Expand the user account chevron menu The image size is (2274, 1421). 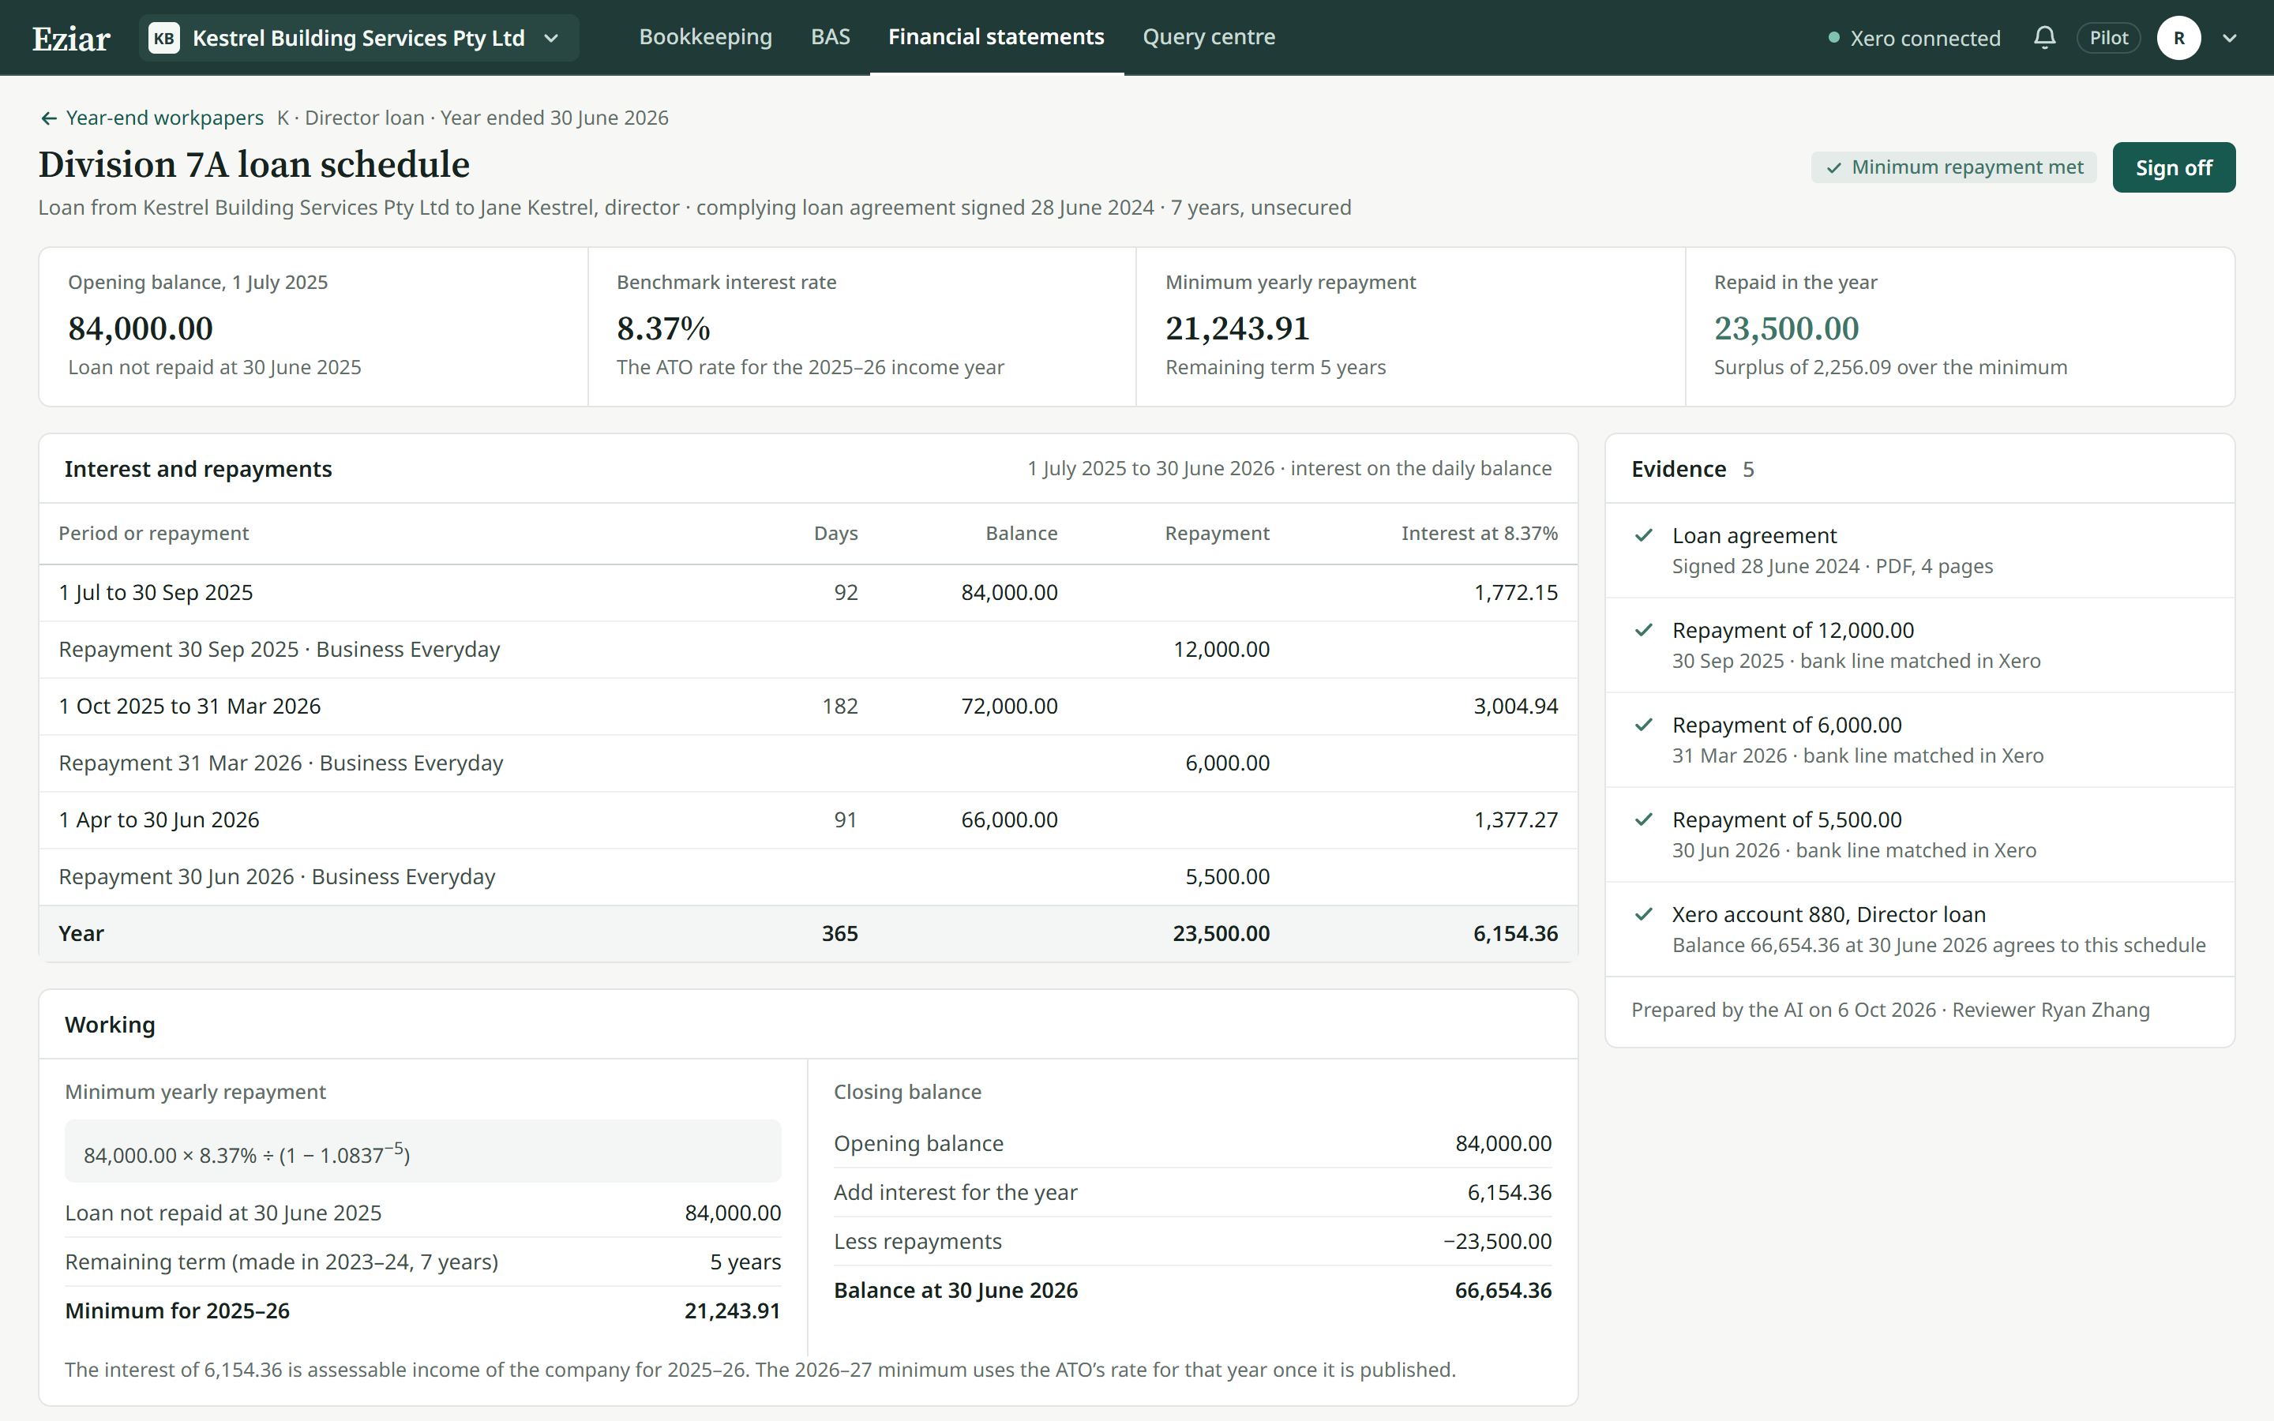pos(2229,39)
